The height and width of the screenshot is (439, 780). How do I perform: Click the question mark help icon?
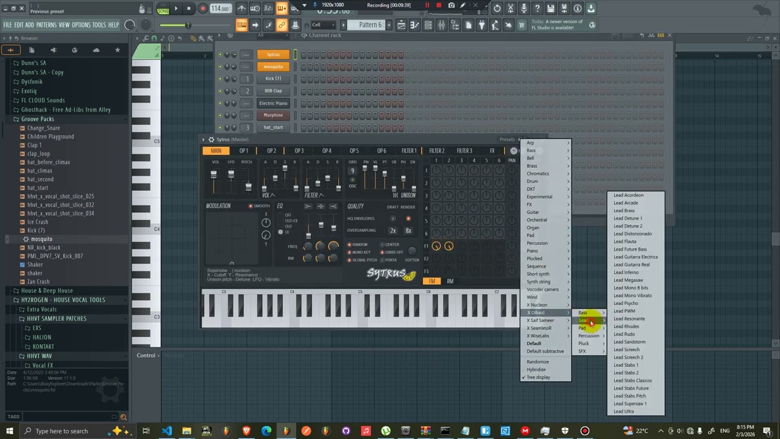click(537, 9)
